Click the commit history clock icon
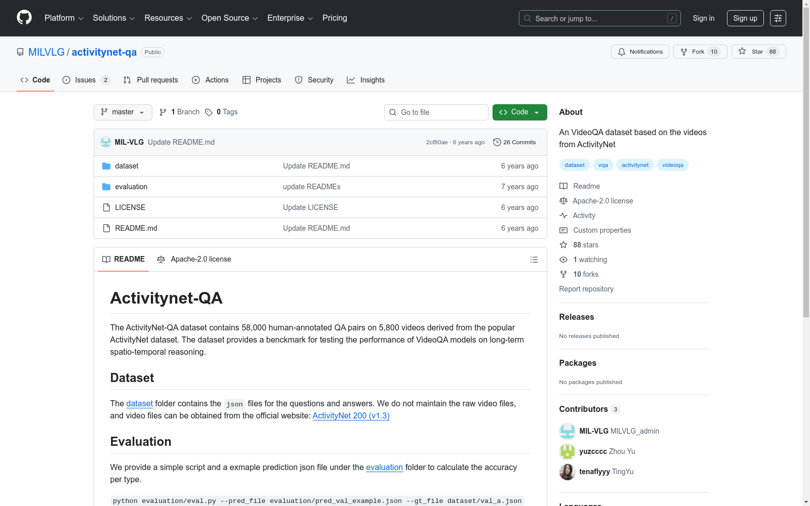The image size is (810, 506). (497, 142)
